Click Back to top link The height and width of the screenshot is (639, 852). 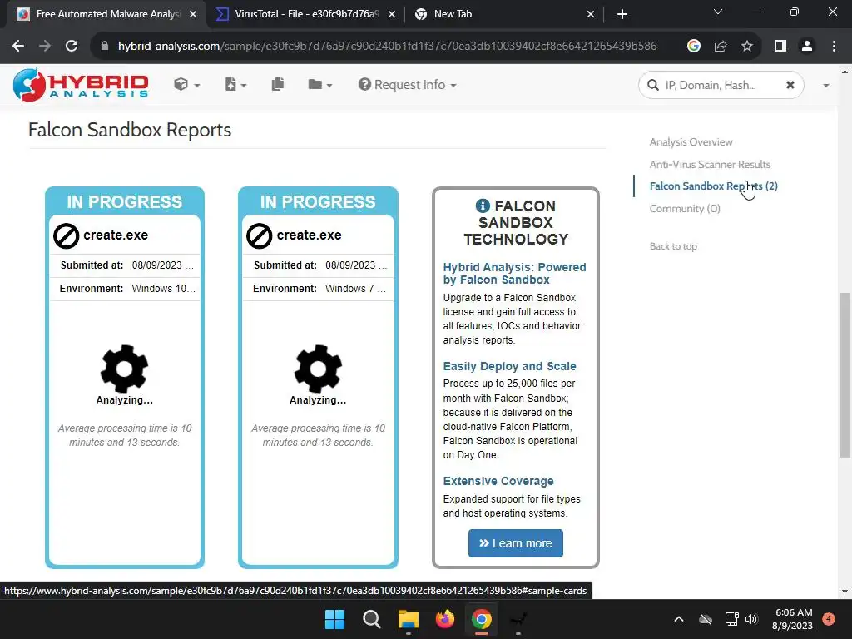673,246
